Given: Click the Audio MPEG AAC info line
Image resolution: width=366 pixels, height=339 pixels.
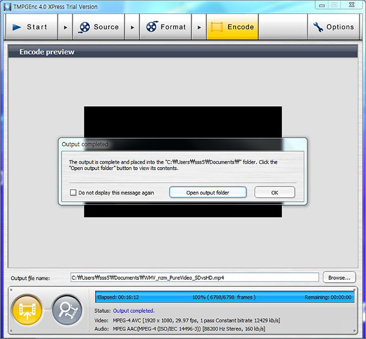Looking at the screenshot, I should coord(179,329).
